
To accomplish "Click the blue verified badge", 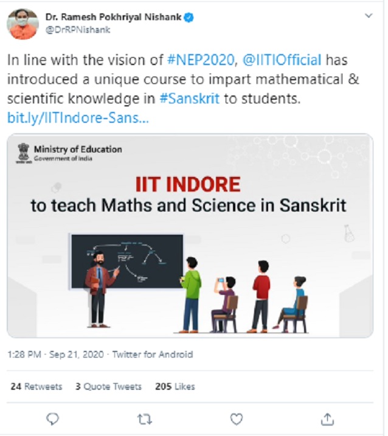I will coord(189,18).
